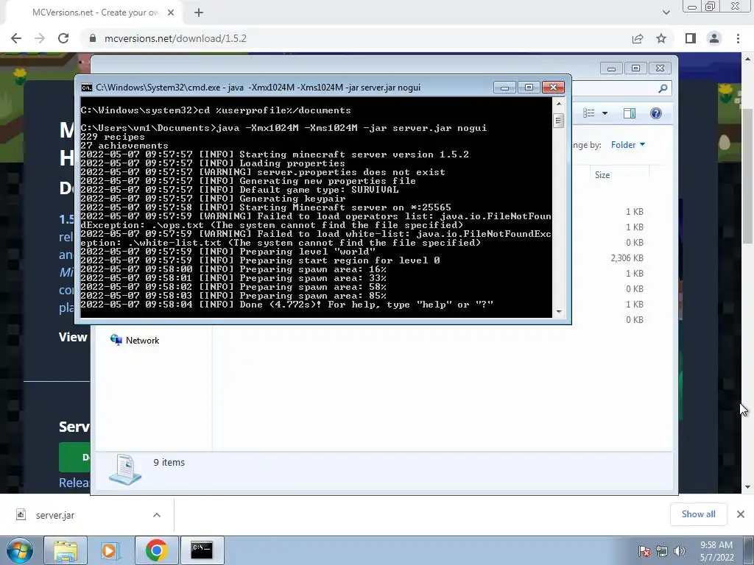
Task: Minimize the Explorer window
Action: (x=611, y=68)
